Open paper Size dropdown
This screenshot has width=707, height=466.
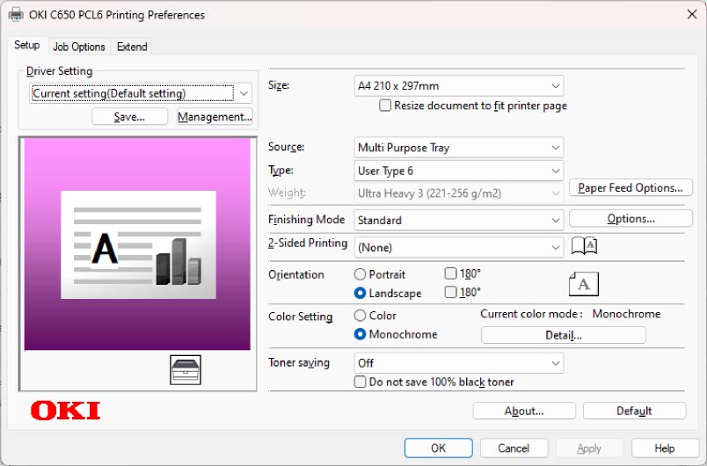pyautogui.click(x=459, y=85)
